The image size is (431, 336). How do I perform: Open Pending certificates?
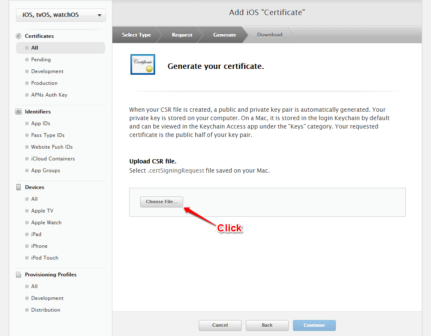click(41, 60)
